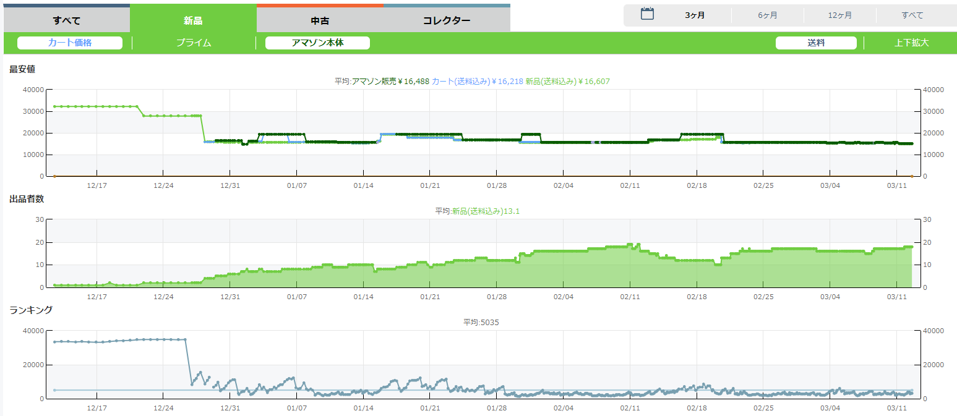This screenshot has width=957, height=416.
Task: Click the calendar icon beside period options
Action: tap(647, 14)
